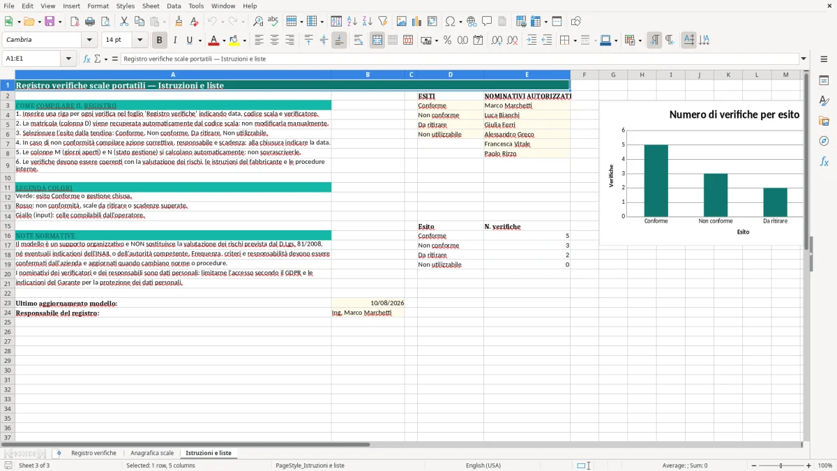
Task: Click the zoom slider in the status bar
Action: 781,465
